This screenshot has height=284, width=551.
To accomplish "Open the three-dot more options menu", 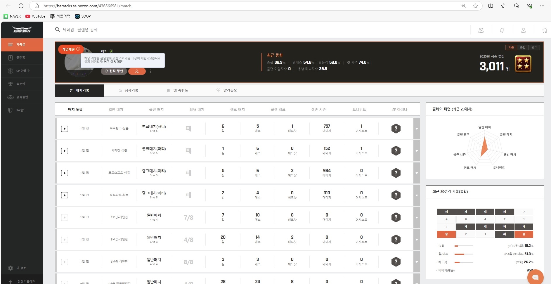I will tap(151, 71).
